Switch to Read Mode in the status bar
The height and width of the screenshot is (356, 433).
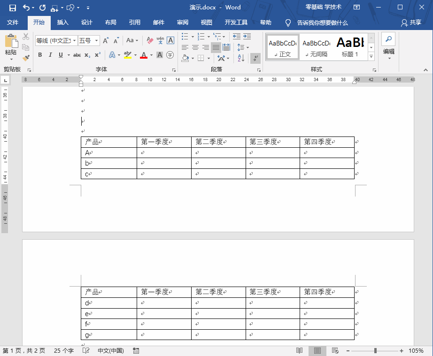pyautogui.click(x=299, y=350)
